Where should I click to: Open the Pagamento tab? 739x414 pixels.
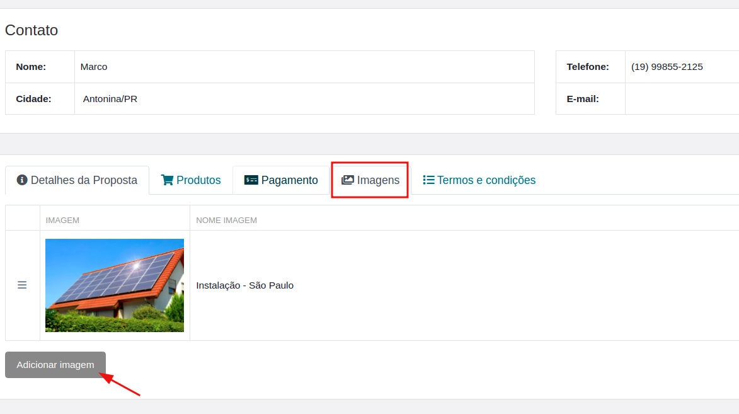click(x=282, y=180)
